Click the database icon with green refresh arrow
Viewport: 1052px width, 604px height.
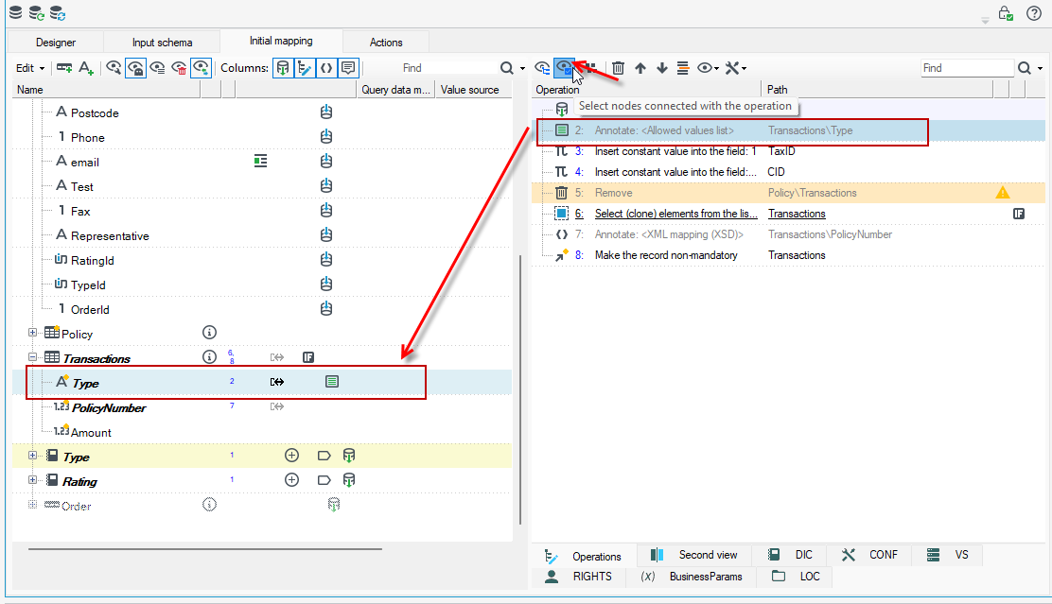point(36,12)
